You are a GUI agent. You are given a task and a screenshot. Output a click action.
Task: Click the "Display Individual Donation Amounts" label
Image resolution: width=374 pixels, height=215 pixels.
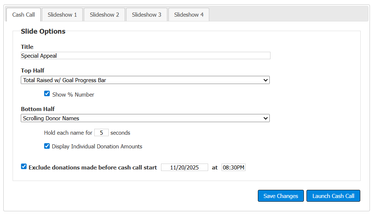97,147
